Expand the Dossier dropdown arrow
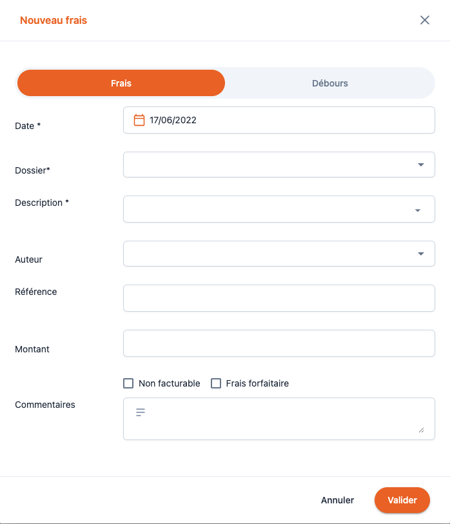450x524 pixels. click(x=421, y=165)
